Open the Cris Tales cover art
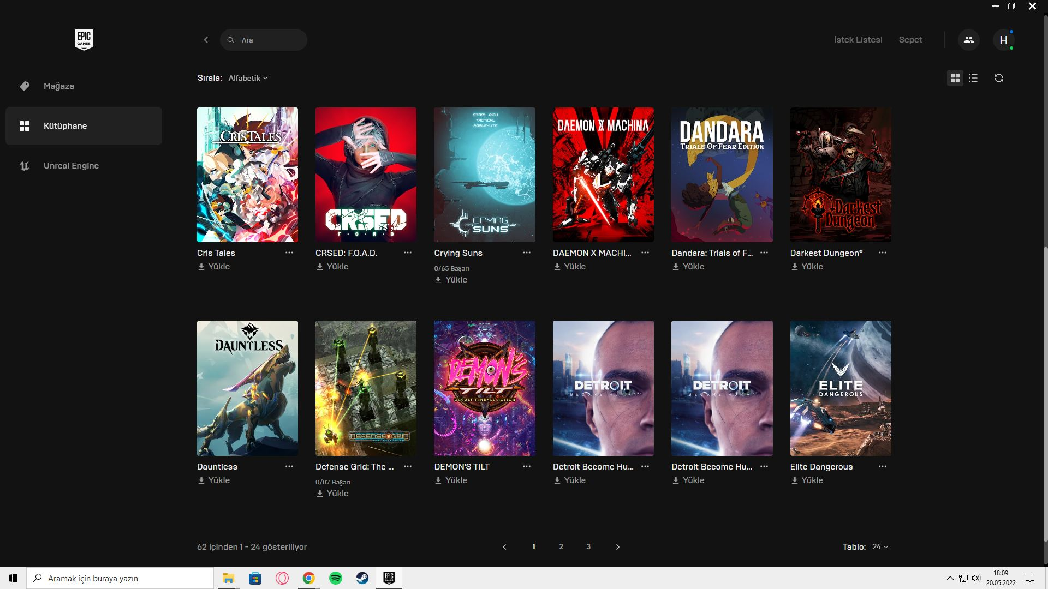The height and width of the screenshot is (589, 1048). (x=247, y=175)
